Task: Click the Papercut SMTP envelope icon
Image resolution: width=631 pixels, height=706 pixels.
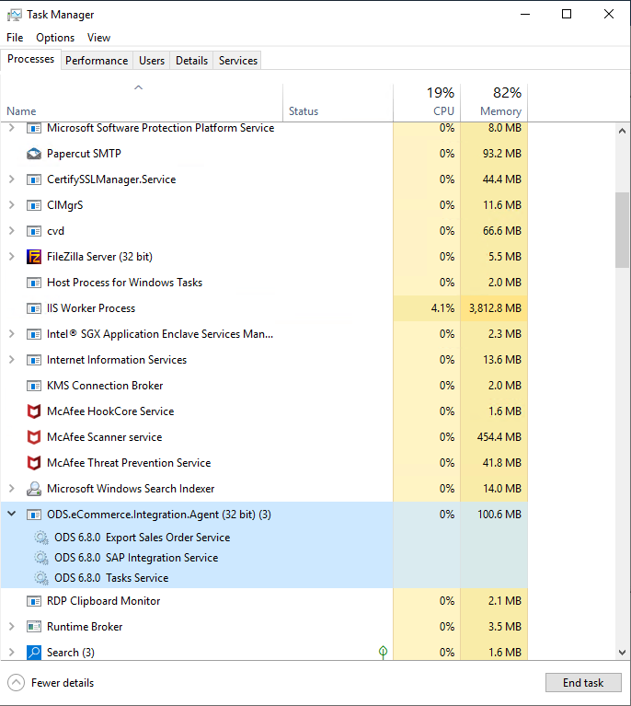Action: click(34, 154)
